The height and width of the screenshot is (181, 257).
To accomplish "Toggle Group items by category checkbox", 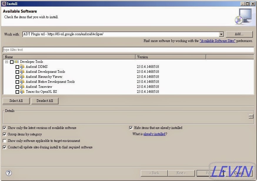I will click(5, 134).
